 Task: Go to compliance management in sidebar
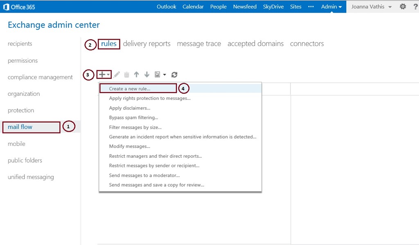pos(40,77)
